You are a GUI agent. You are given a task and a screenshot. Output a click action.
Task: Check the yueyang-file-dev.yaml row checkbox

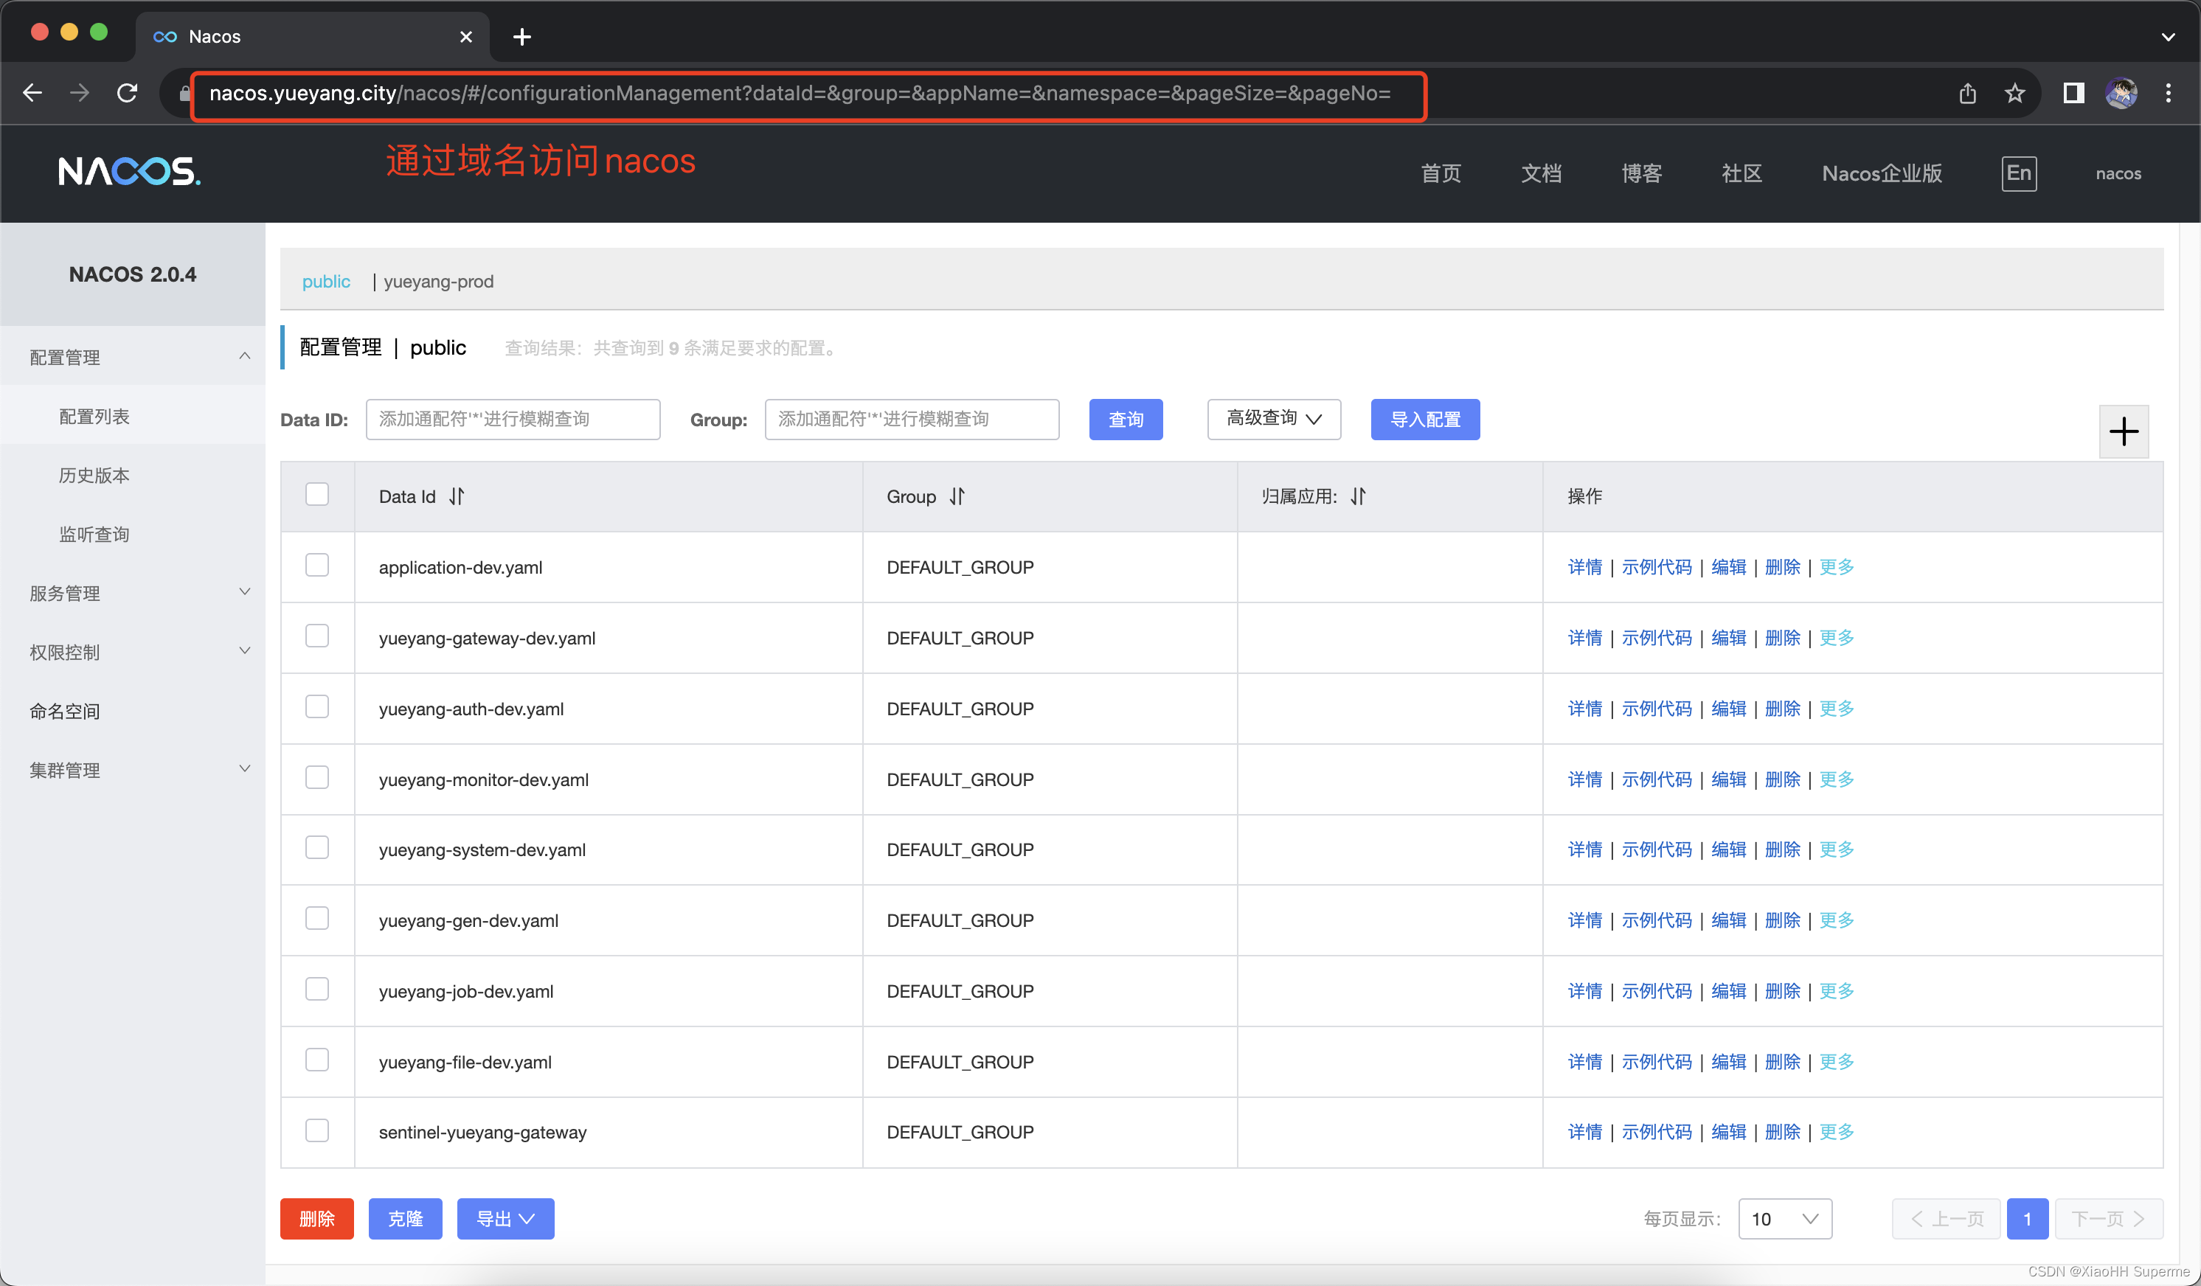pos(317,1060)
